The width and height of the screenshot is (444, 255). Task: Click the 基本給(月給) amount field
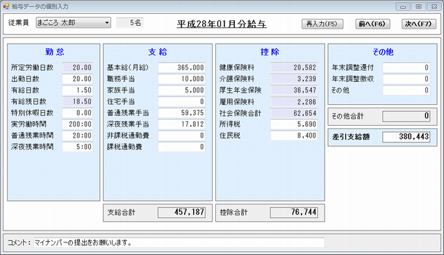click(181, 67)
